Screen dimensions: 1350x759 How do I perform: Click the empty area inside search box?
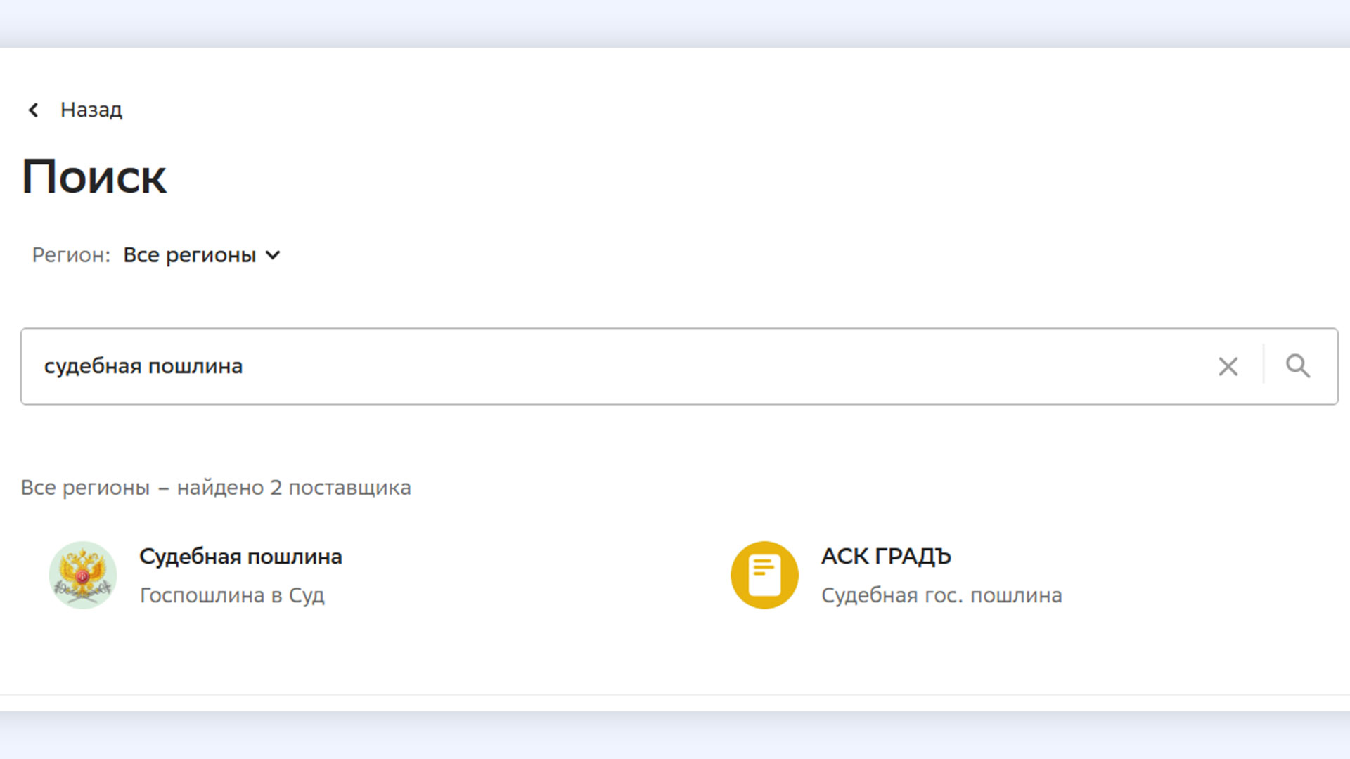click(703, 366)
